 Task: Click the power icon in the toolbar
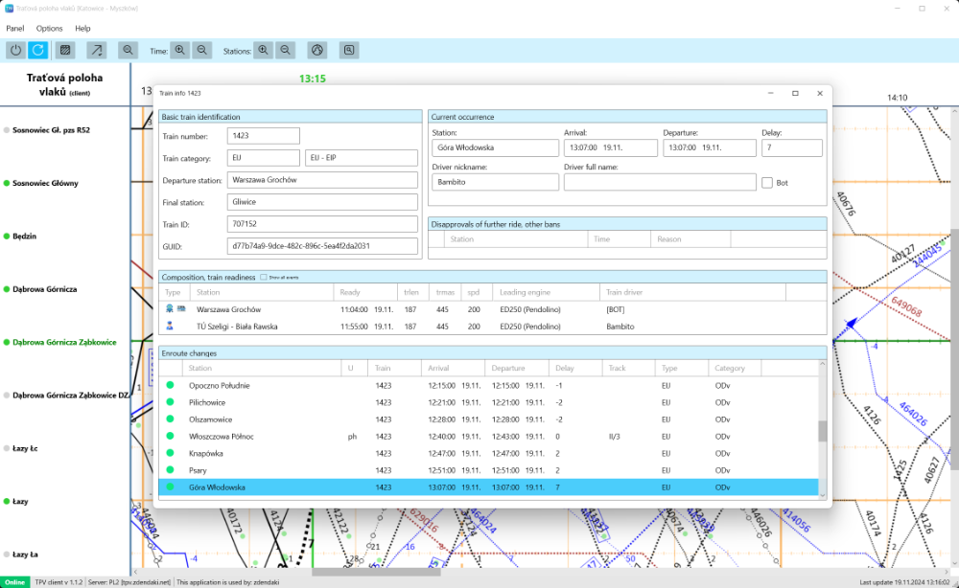[16, 50]
